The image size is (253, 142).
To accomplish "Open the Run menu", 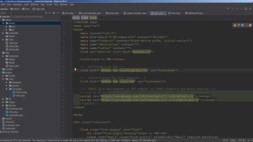I will coord(43,4).
